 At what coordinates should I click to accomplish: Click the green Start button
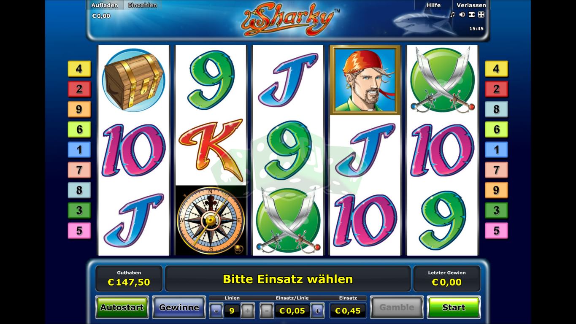pyautogui.click(x=454, y=308)
